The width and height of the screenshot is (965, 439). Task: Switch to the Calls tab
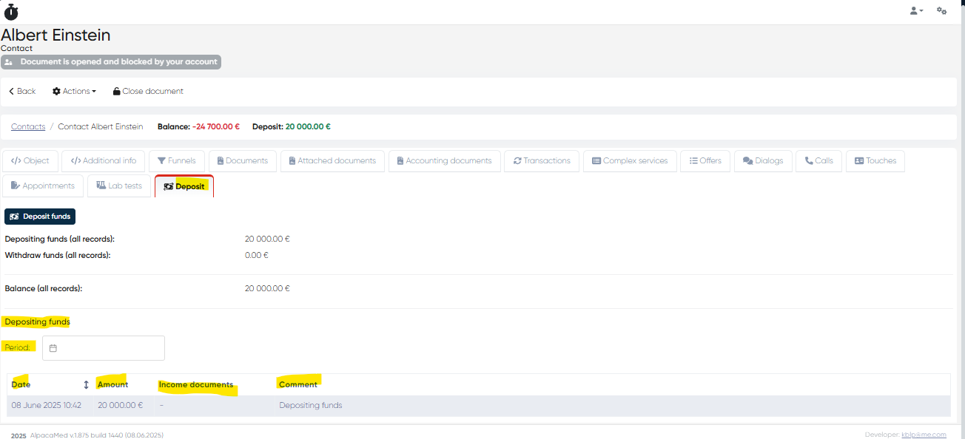click(x=818, y=161)
